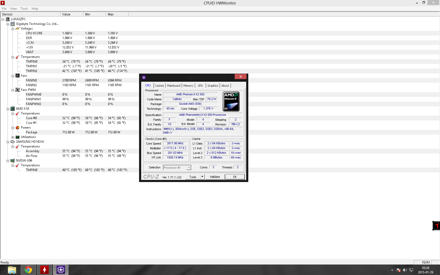Collapse the AMD K10 node
Screen dimensions: 440x275
pyautogui.click(x=8, y=109)
